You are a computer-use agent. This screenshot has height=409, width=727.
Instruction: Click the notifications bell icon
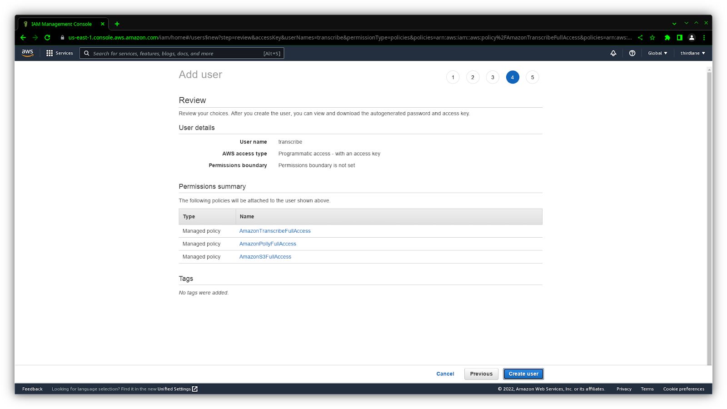[613, 53]
